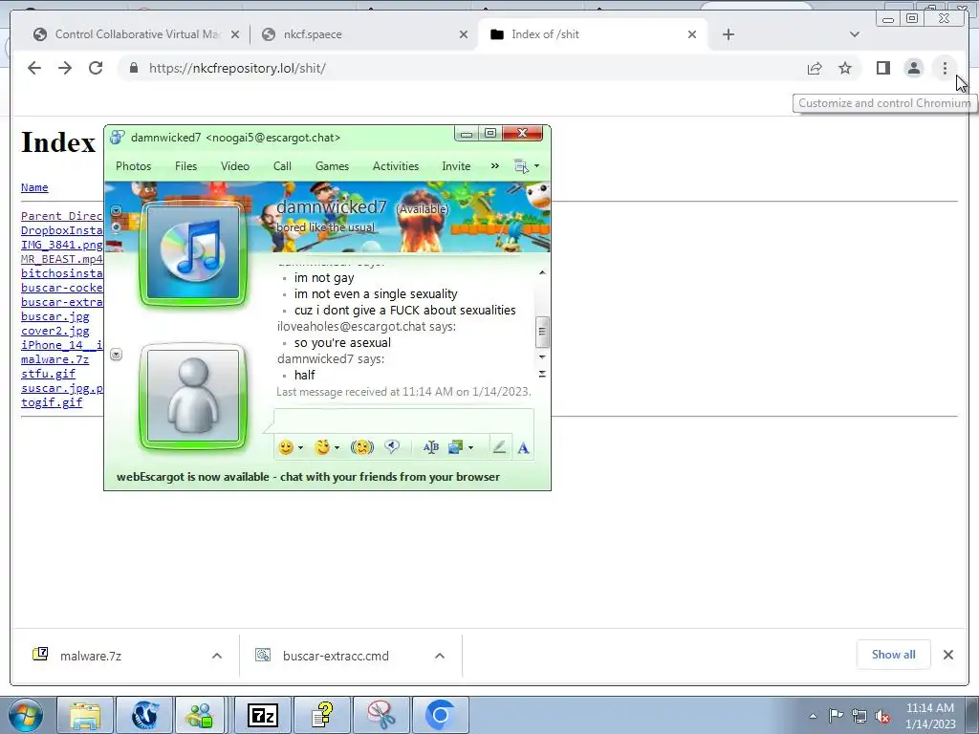Open the MR_BEAST.mp4 file link

(61, 259)
